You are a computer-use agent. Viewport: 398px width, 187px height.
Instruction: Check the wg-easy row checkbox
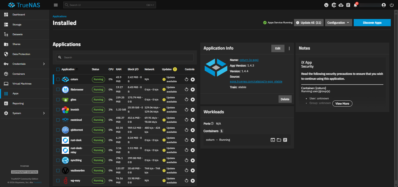[x=58, y=181]
